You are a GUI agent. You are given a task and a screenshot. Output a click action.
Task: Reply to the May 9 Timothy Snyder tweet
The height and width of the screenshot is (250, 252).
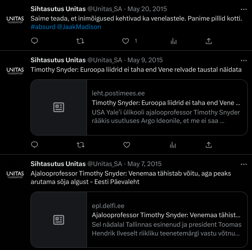pos(34,145)
